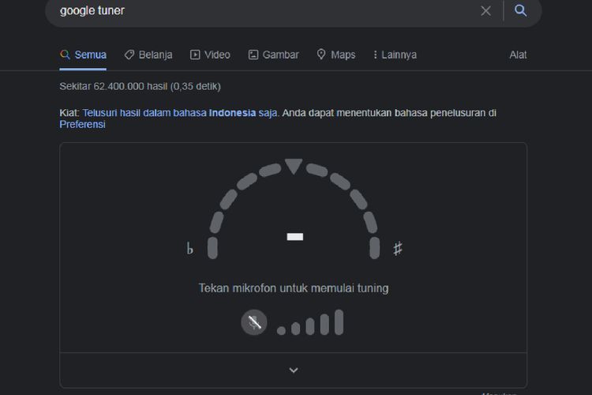Click the Alat tools button

tap(518, 55)
